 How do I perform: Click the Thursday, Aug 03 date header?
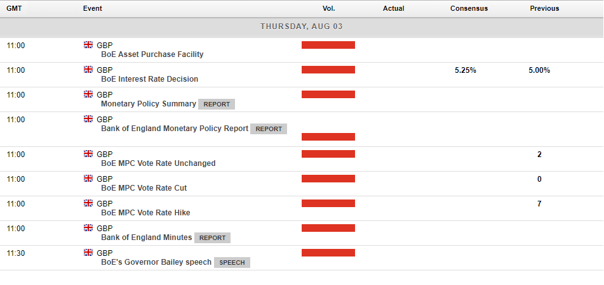point(302,27)
